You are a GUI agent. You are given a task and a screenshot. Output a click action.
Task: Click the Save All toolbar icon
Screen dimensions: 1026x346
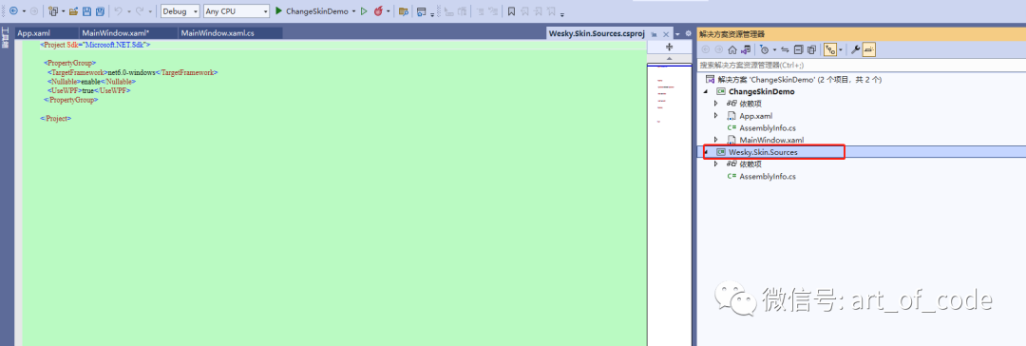tap(100, 11)
